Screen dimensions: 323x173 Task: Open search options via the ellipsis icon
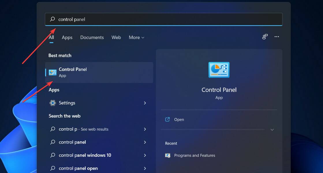[277, 37]
